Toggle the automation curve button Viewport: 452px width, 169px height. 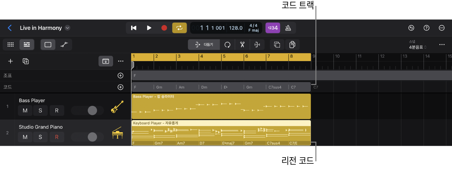point(64,45)
